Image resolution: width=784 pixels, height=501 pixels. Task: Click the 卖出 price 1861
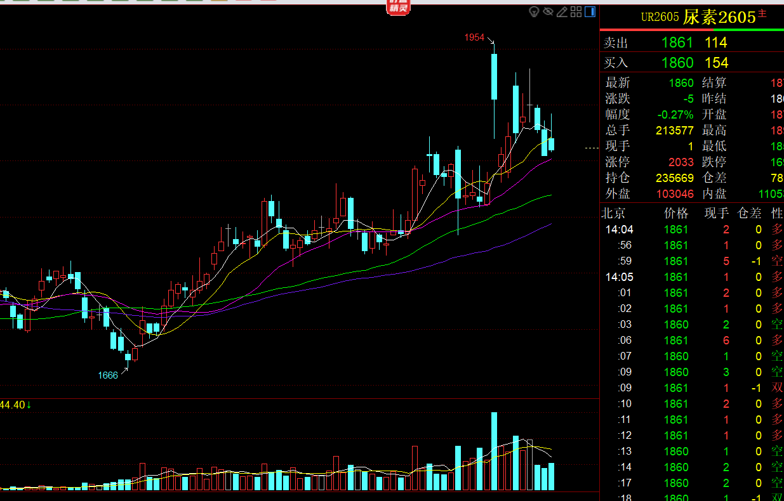coord(677,43)
